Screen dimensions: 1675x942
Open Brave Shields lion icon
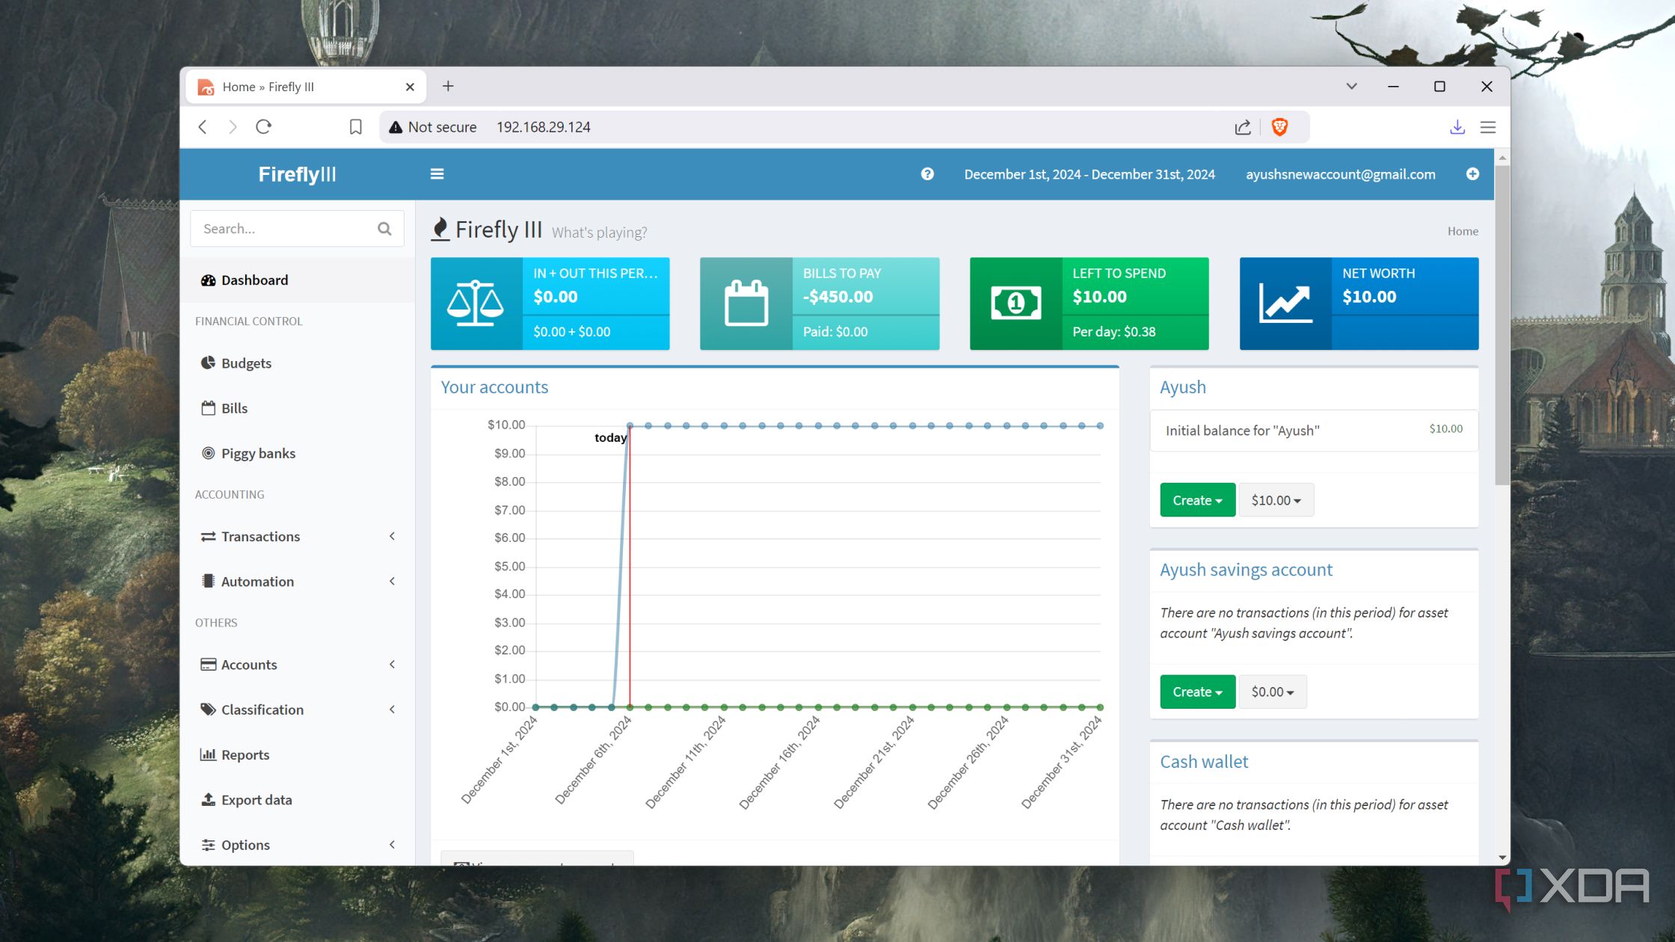point(1279,127)
